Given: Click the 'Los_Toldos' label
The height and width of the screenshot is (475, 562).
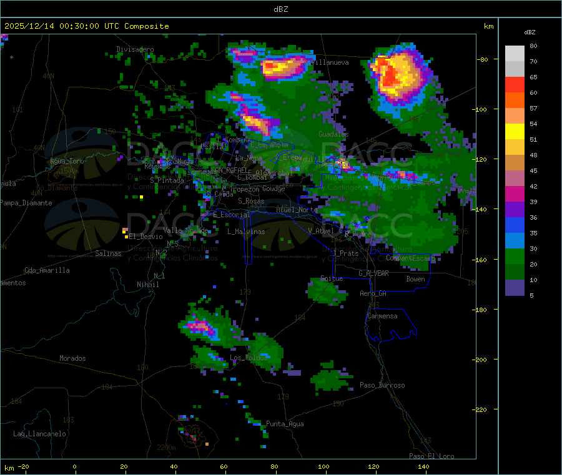Looking at the screenshot, I should [249, 358].
